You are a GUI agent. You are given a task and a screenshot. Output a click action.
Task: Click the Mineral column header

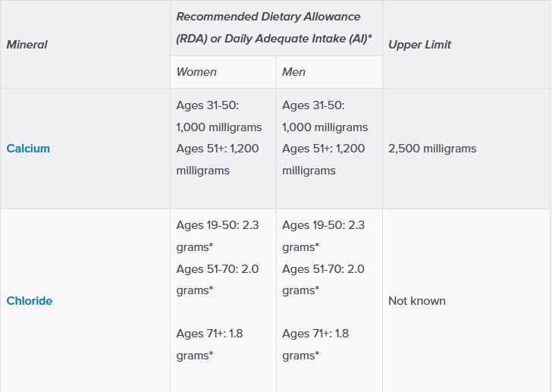[x=27, y=45]
